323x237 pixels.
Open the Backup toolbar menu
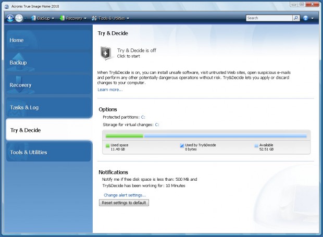coord(43,18)
